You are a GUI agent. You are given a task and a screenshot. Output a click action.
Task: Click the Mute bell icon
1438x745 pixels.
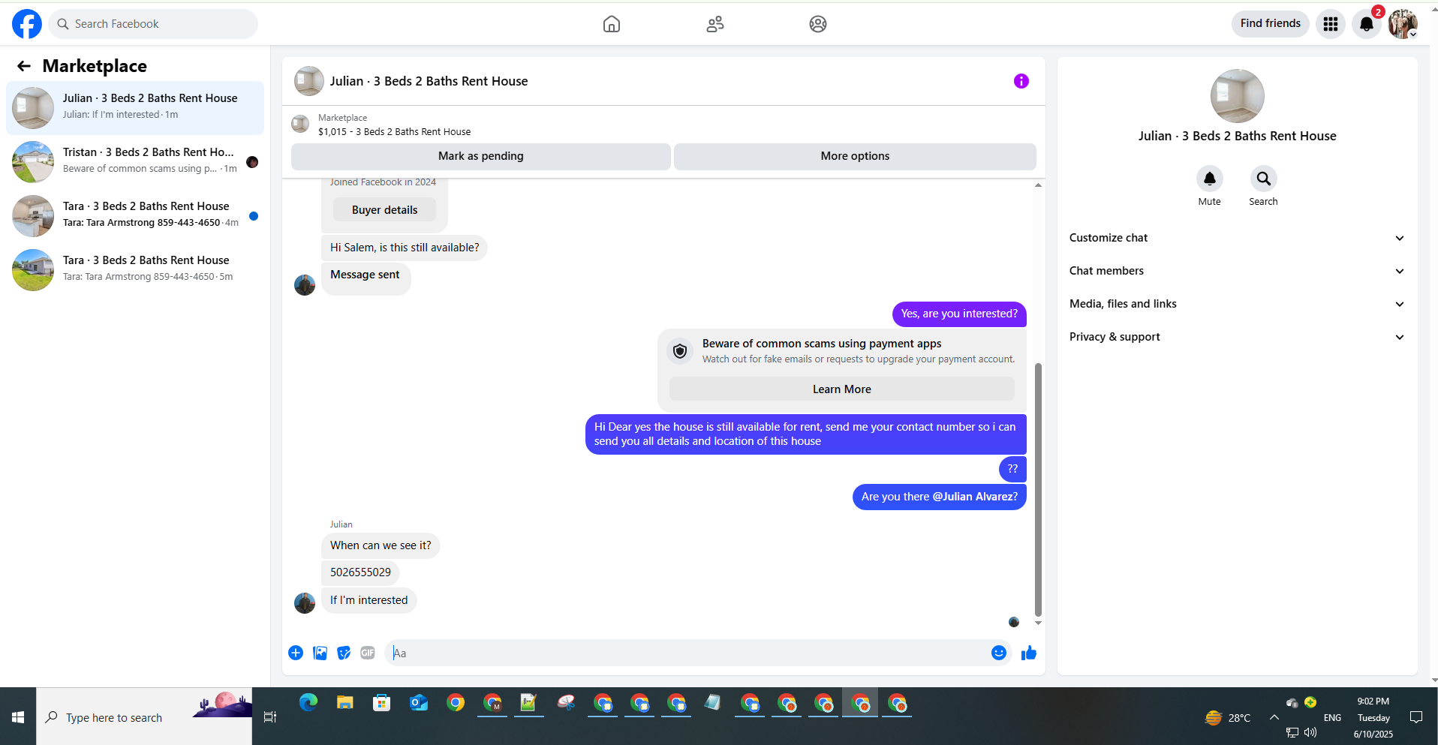point(1210,179)
